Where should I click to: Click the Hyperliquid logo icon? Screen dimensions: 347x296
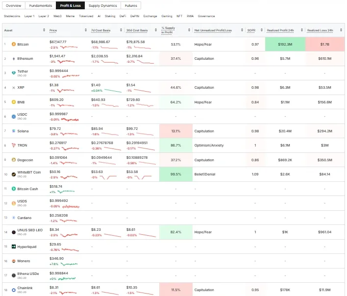coord(14,247)
